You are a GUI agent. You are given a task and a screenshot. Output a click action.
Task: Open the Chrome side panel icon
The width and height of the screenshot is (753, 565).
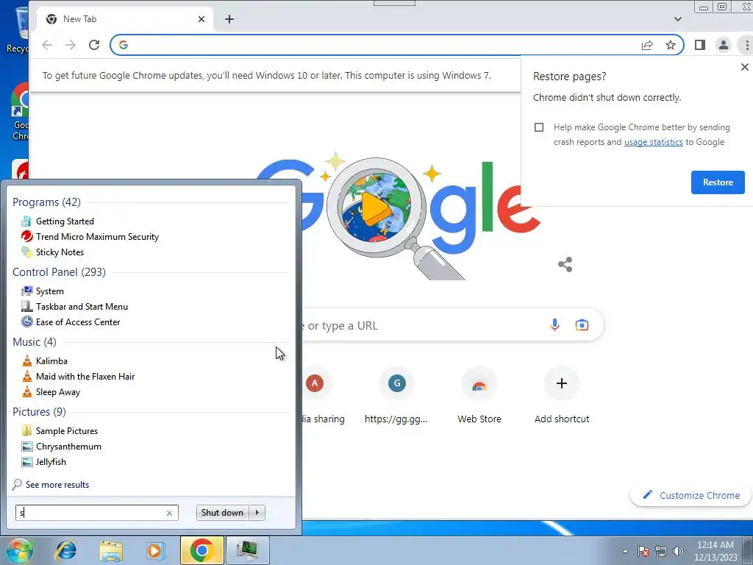tap(700, 45)
